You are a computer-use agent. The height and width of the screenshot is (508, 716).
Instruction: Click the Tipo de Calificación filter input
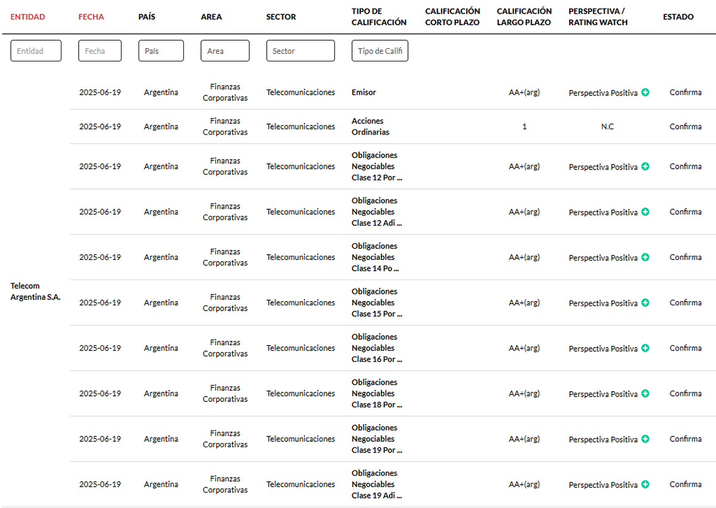coord(379,51)
